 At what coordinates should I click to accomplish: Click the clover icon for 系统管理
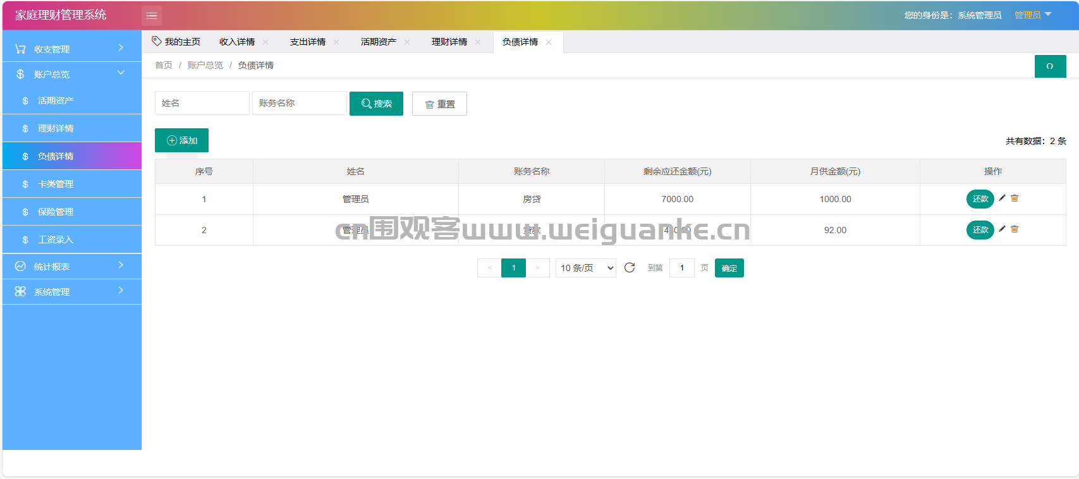(x=20, y=291)
